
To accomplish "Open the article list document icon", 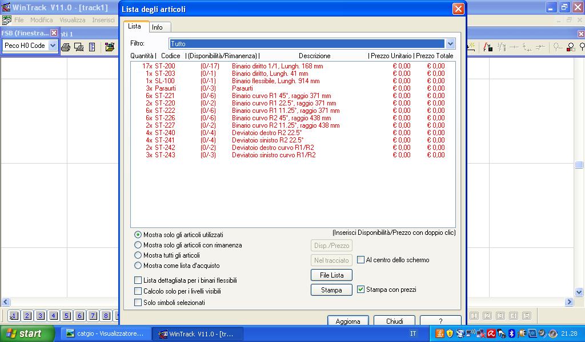I will (92, 47).
